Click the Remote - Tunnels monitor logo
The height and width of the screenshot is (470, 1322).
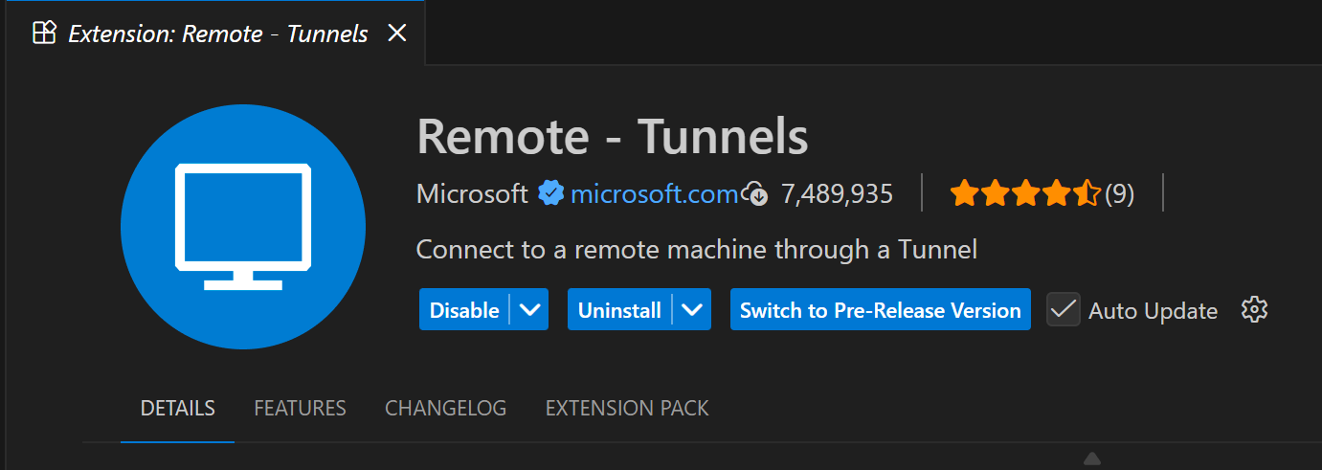coord(243,228)
